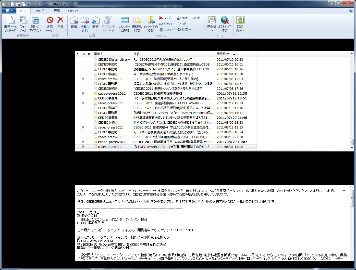Change the エンコード setting
Viewport: 356px width, 270px height.
click(167, 30)
